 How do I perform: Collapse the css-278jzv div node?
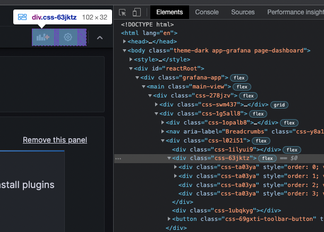click(150, 95)
